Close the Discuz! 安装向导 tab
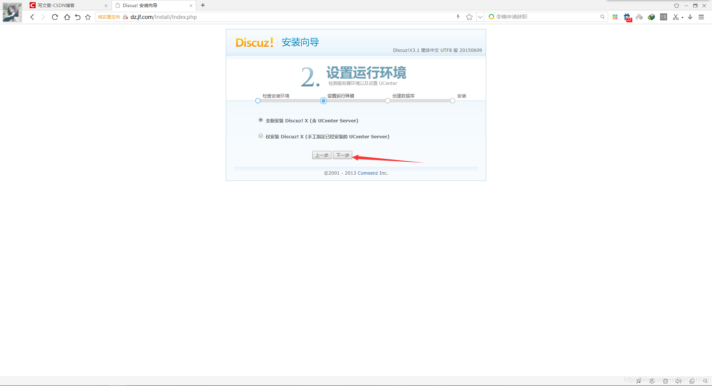This screenshot has height=386, width=712. (x=191, y=6)
